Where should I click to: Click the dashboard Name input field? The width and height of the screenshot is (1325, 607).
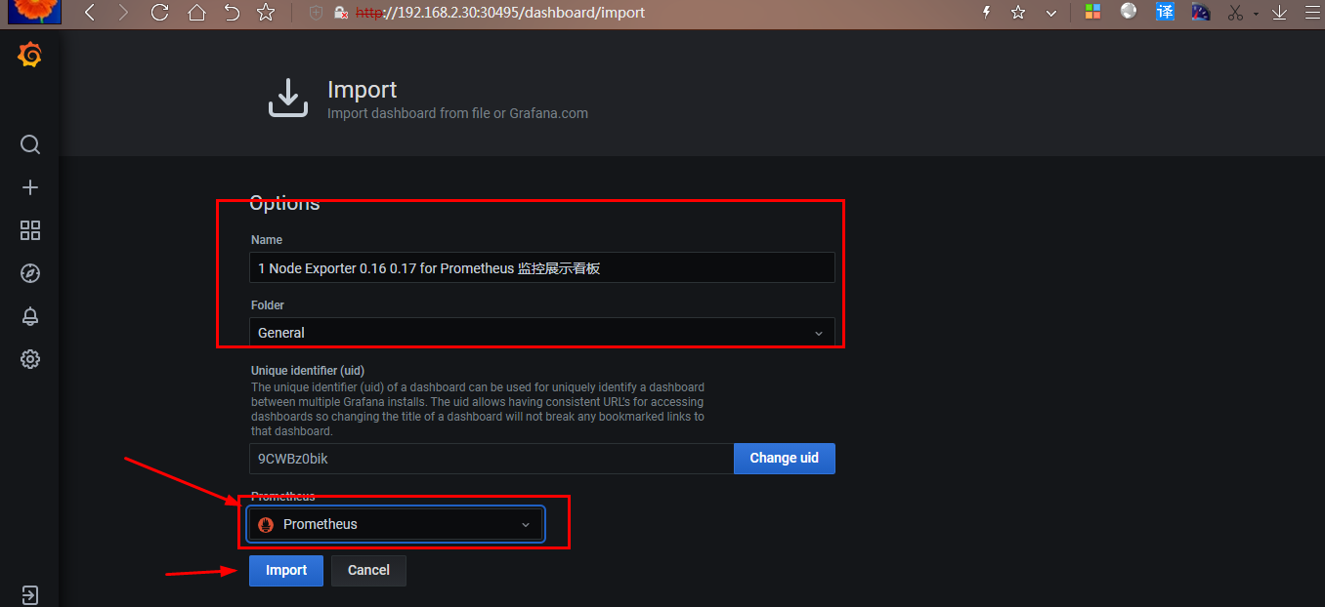coord(542,267)
